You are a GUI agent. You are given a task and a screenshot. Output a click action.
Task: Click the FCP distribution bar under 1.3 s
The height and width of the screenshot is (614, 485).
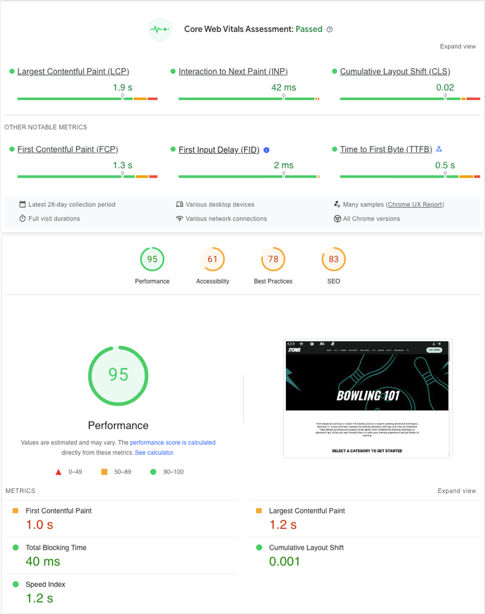[87, 177]
